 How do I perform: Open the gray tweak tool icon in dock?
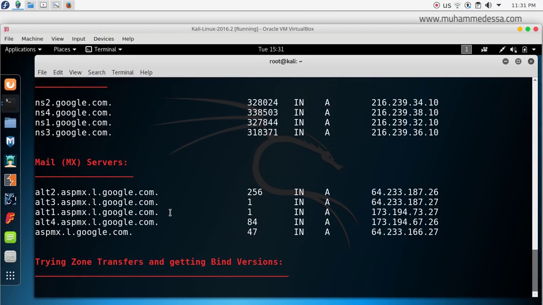click(x=10, y=257)
